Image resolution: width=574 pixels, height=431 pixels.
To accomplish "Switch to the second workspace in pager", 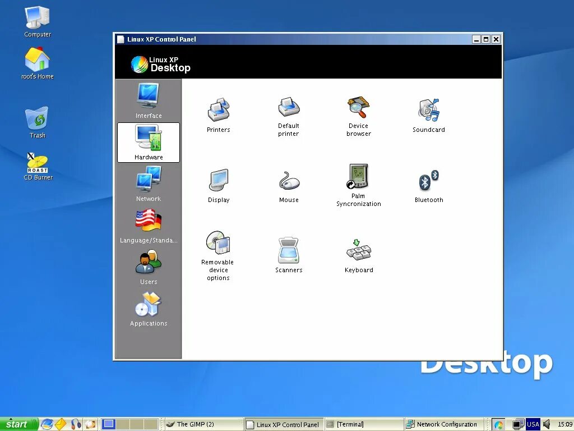I will pos(123,424).
